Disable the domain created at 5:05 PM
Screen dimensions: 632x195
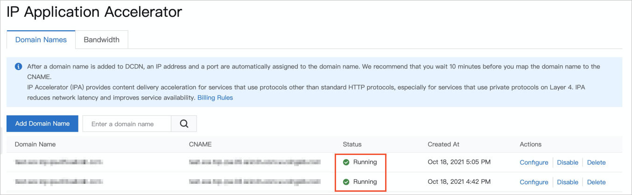(568, 162)
